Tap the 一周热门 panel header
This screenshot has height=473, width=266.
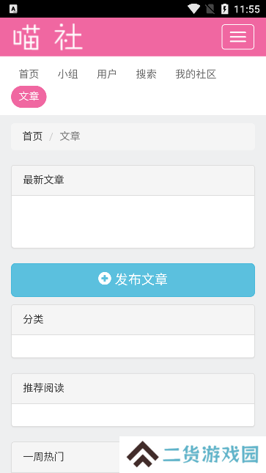pos(66,458)
